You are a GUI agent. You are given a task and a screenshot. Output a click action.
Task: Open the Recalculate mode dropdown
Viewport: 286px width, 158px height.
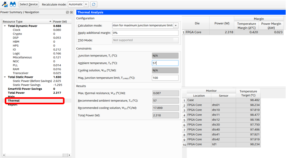click(78, 4)
